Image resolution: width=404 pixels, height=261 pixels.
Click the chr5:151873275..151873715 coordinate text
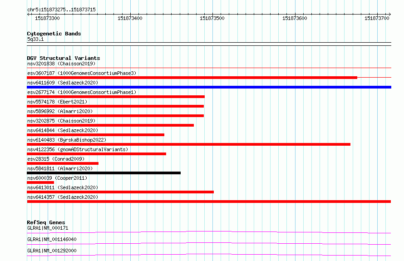click(x=61, y=10)
